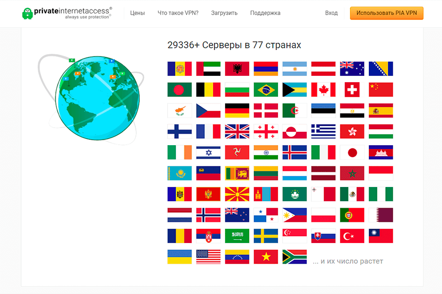Pick the Hong Kong flag
This screenshot has height=294, width=442.
click(352, 131)
